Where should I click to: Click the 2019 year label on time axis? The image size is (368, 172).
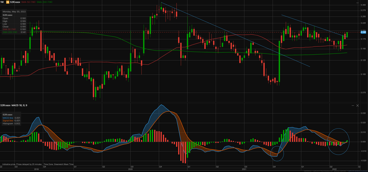(36, 169)
